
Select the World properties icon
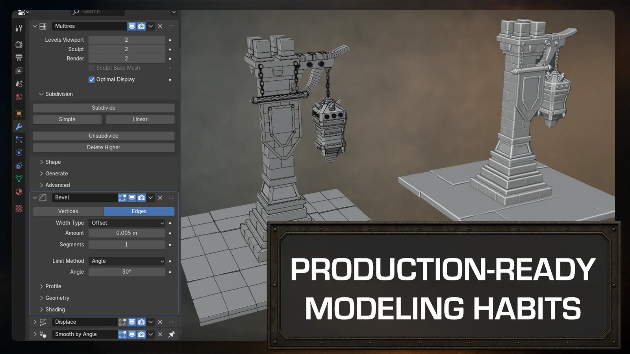[x=19, y=97]
